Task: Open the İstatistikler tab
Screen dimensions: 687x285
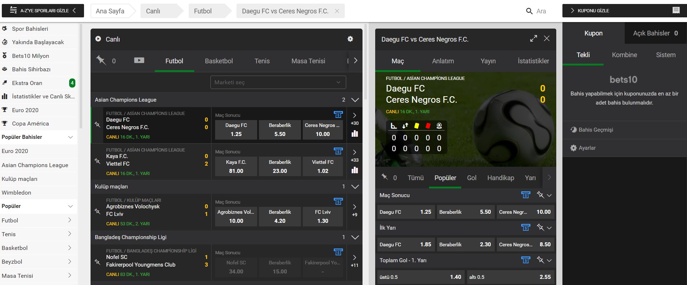Action: 533,61
